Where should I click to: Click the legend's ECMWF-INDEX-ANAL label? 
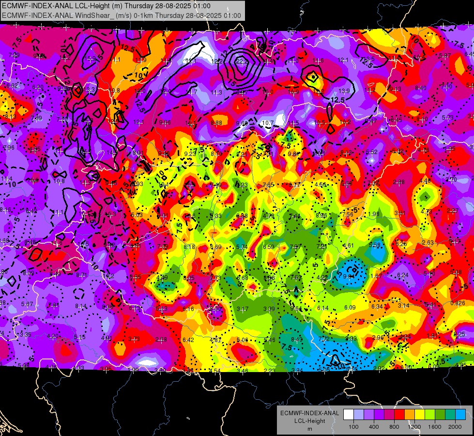coord(309,413)
